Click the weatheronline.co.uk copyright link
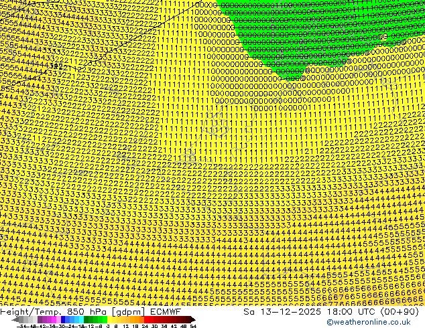The width and height of the screenshot is (425, 328). [369, 322]
